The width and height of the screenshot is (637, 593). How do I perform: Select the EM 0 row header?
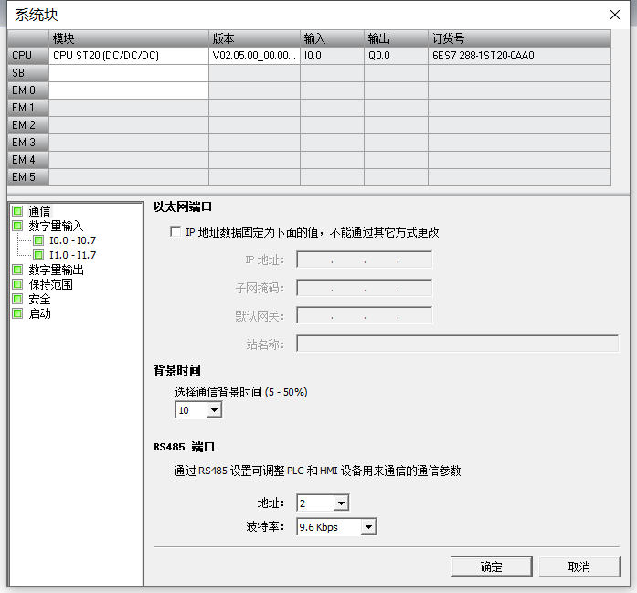click(28, 90)
